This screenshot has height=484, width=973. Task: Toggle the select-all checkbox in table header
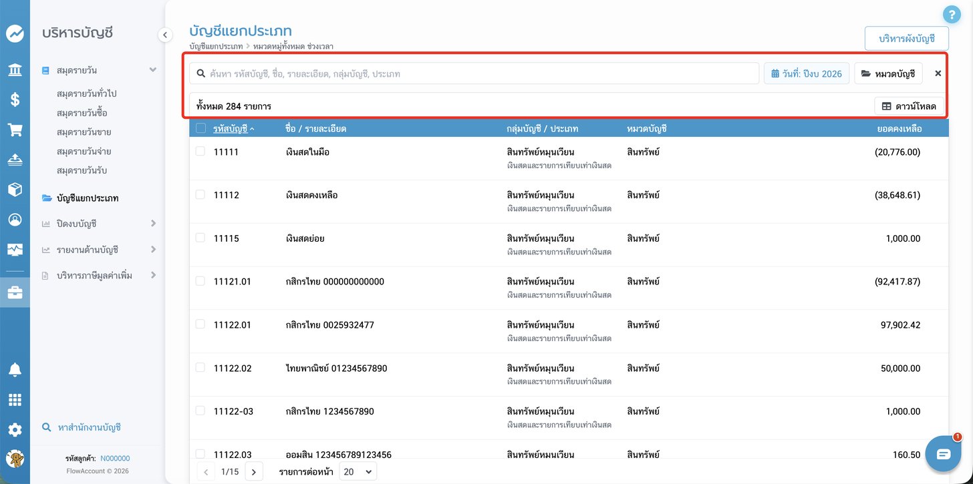pos(200,128)
